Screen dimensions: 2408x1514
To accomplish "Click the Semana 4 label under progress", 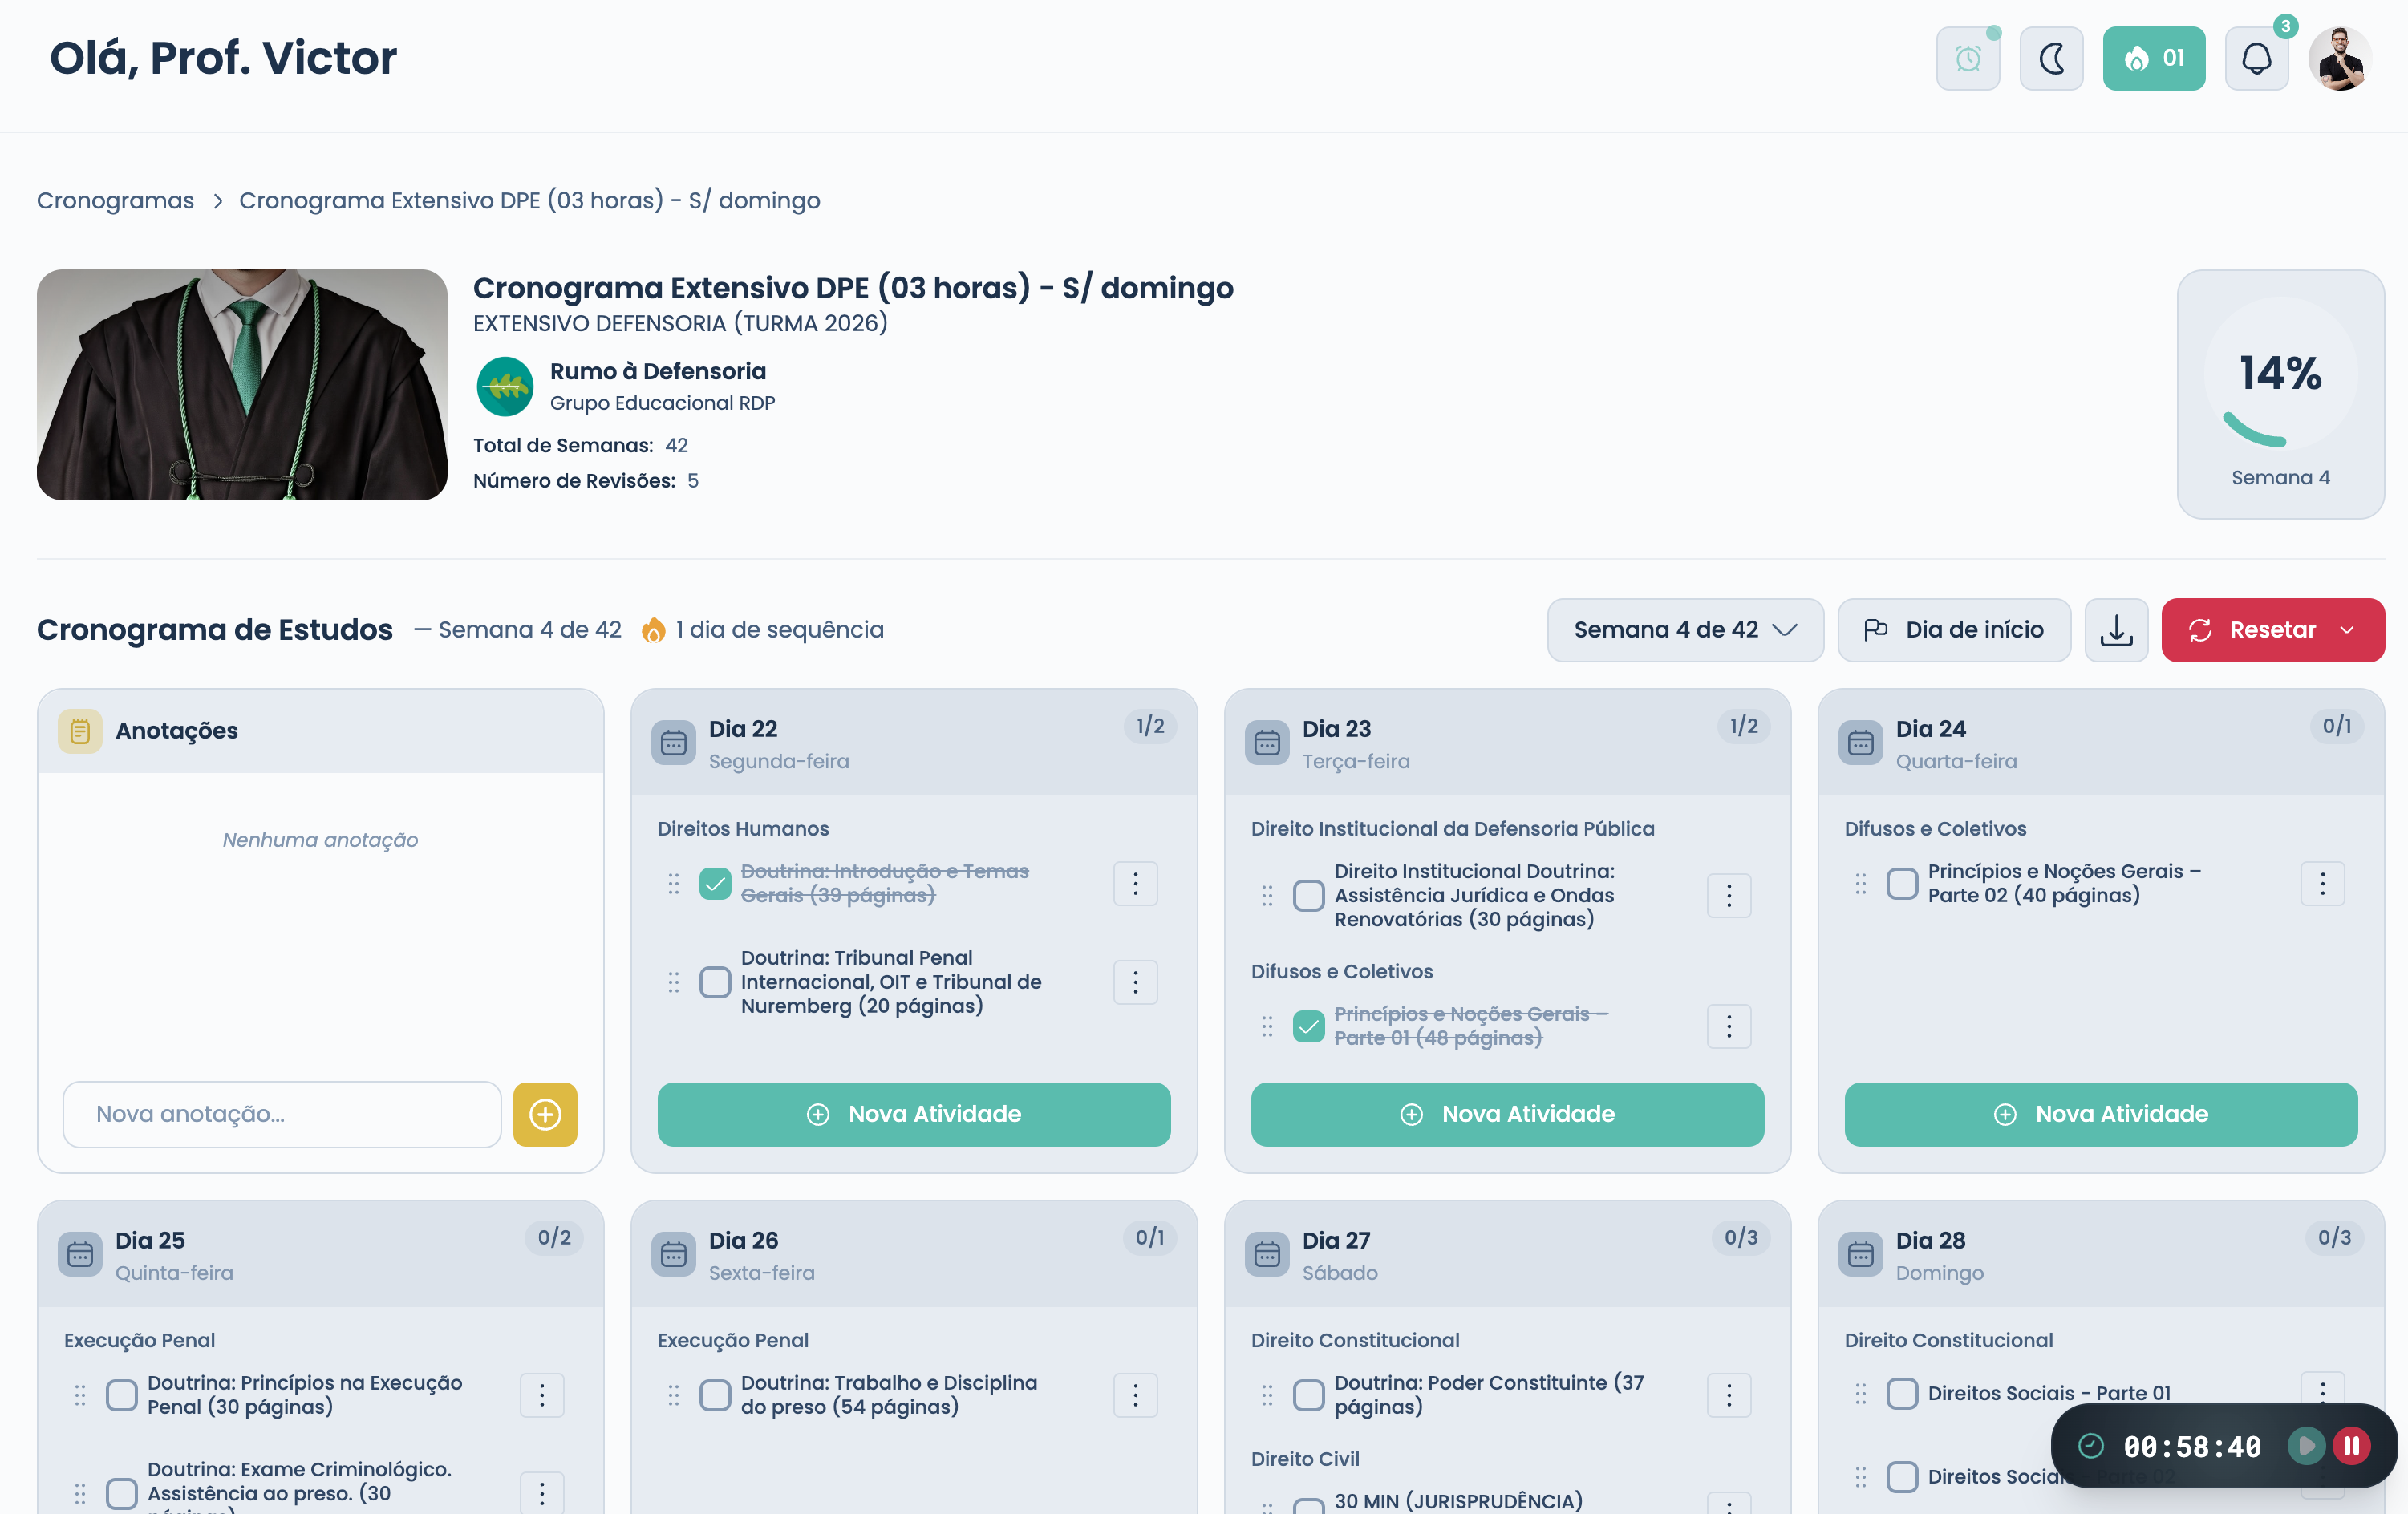I will pos(2280,478).
